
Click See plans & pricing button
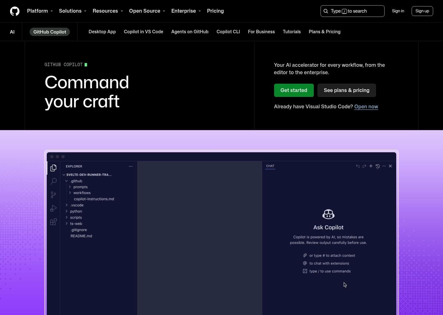point(346,90)
